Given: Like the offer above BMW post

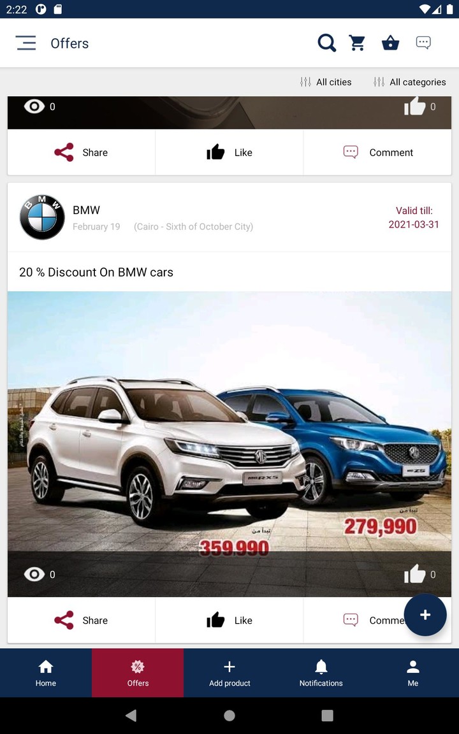Looking at the screenshot, I should (x=229, y=153).
